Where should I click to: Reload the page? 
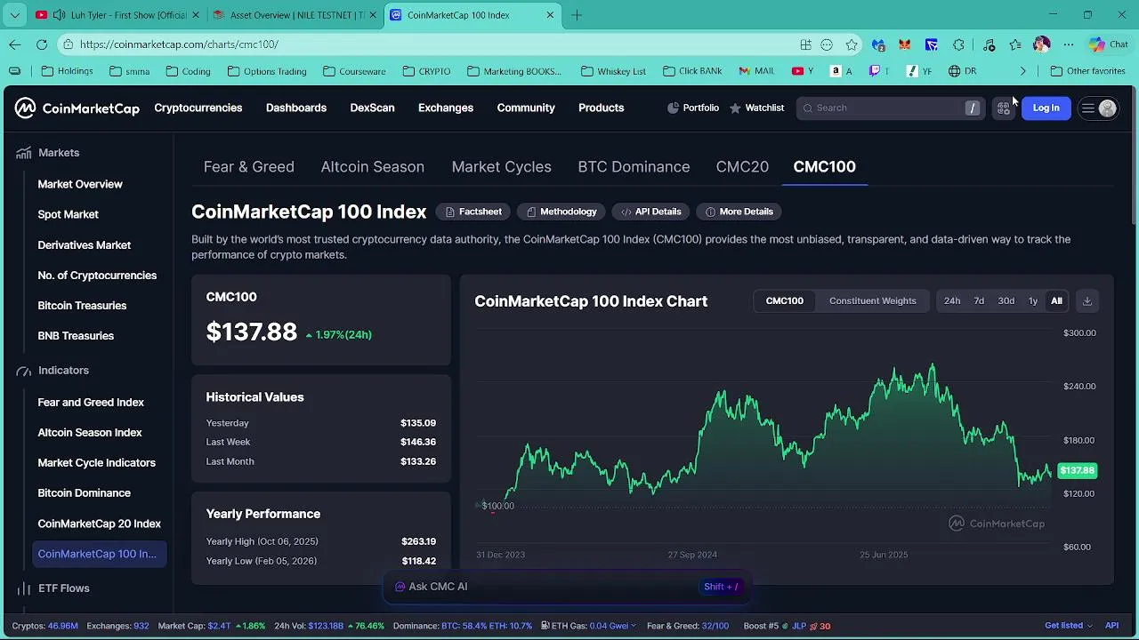42,44
